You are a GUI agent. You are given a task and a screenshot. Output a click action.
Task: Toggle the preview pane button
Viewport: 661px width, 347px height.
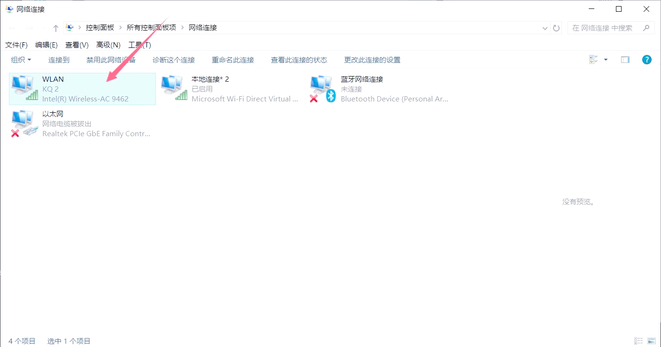[625, 60]
